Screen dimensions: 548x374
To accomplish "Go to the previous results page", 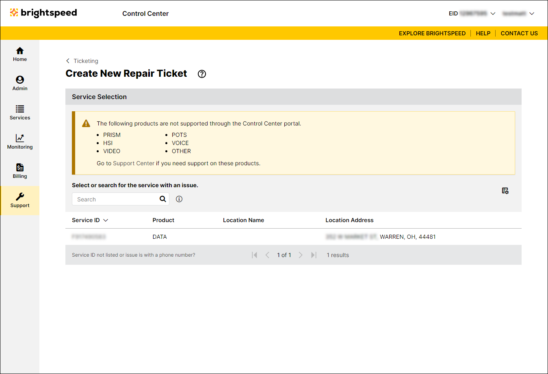I will click(x=267, y=255).
